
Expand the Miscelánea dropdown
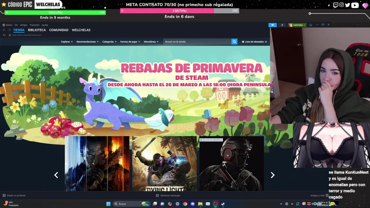151,42
